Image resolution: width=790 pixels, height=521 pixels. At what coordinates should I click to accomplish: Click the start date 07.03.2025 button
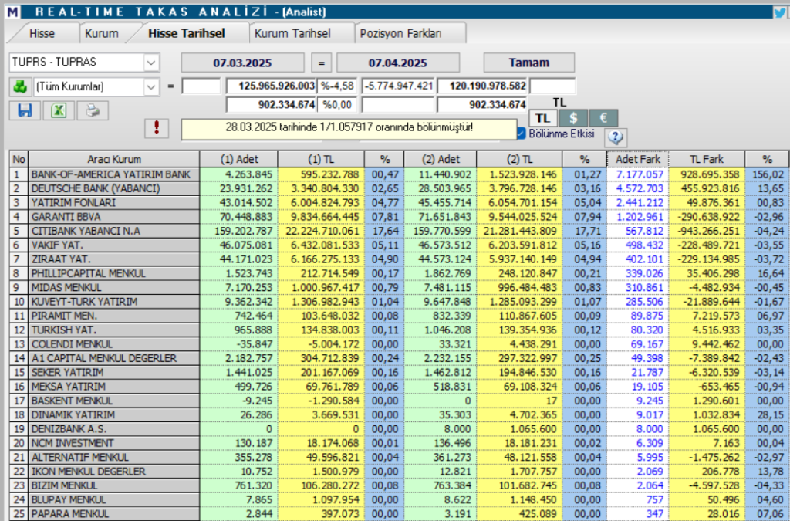[243, 63]
